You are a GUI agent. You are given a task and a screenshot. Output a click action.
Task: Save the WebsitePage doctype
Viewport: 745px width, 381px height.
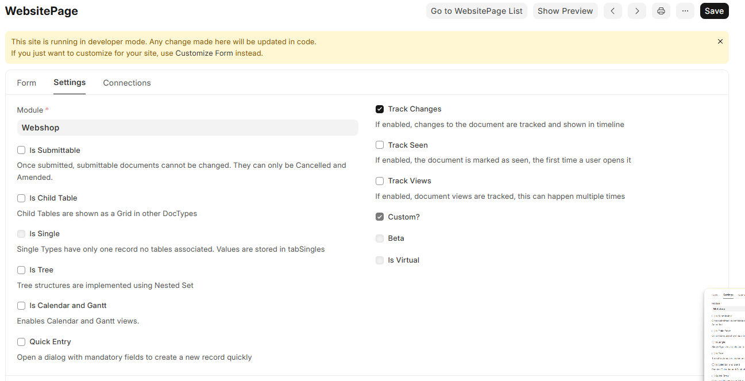click(x=714, y=11)
